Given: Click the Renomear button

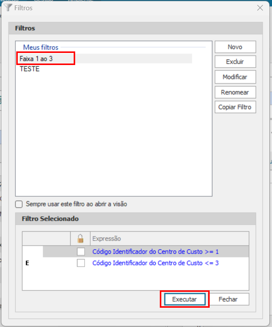Looking at the screenshot, I should tap(235, 92).
